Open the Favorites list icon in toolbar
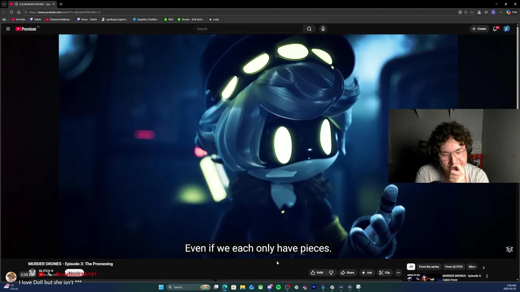 [486, 12]
